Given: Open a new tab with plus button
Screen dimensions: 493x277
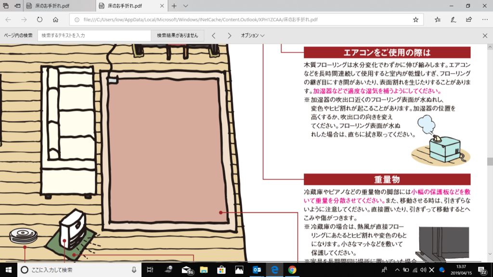Looking at the screenshot, I should coord(174,6).
